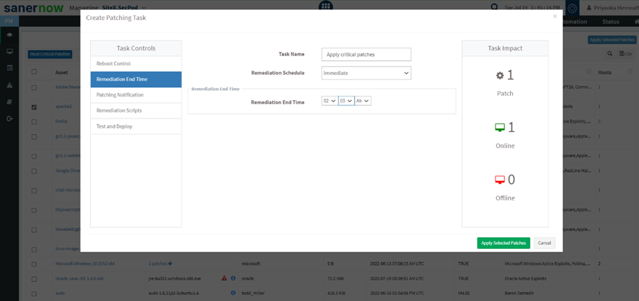Screen dimensions: 639x301
Task: Open the settings gear in header
Action: coord(572,8)
